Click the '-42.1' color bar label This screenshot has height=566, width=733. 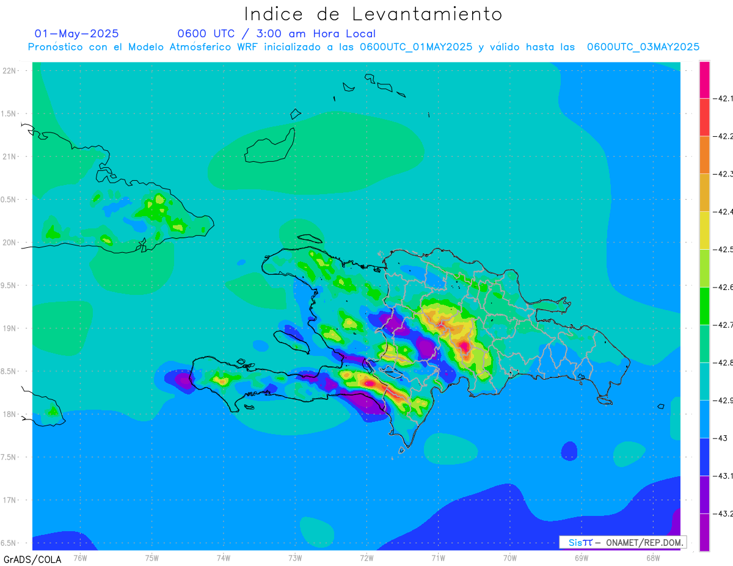click(724, 98)
